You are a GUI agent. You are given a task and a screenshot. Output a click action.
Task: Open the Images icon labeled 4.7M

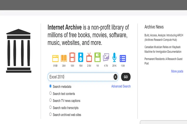click(106, 57)
